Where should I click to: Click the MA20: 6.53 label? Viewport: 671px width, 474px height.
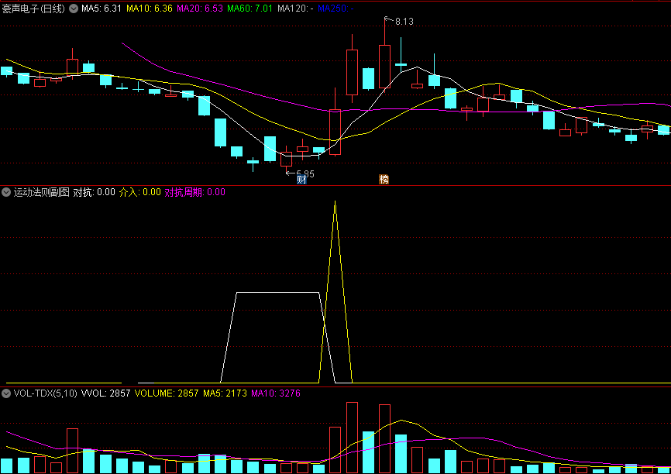click(200, 8)
